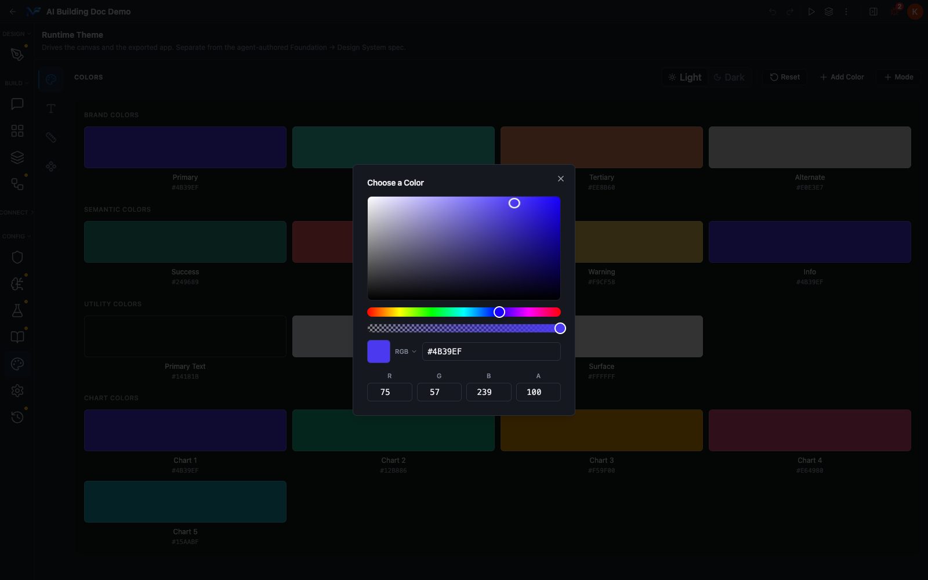
Task: Select the Dark theme mode
Action: (x=729, y=77)
